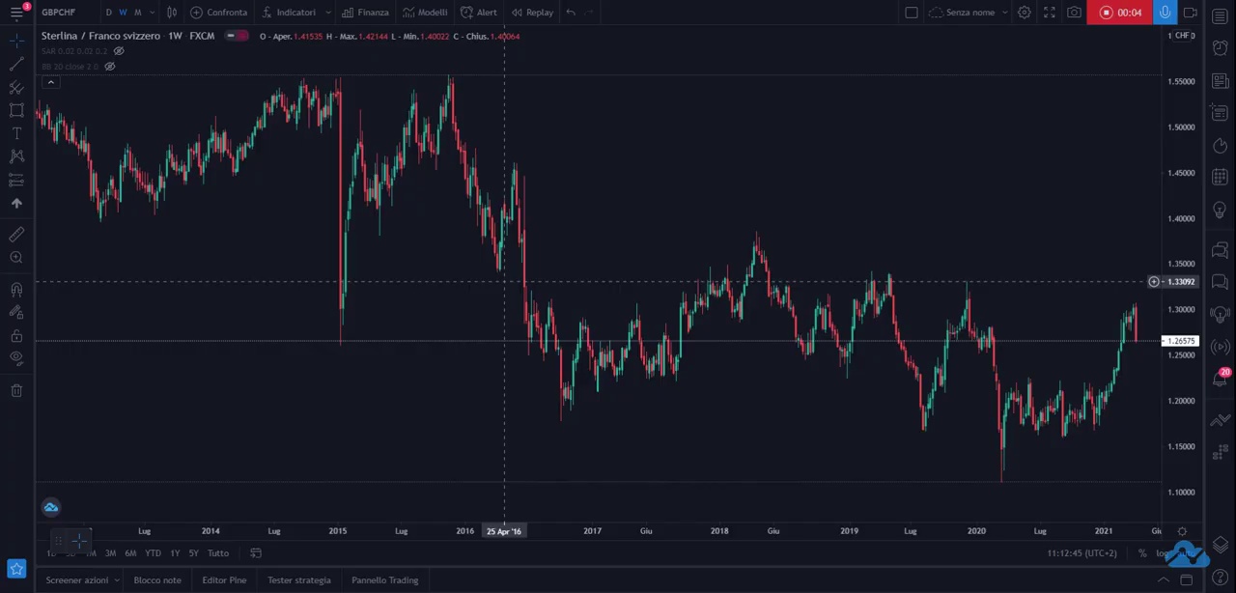Open the Editor Pine tab
This screenshot has height=593, width=1236.
224,580
